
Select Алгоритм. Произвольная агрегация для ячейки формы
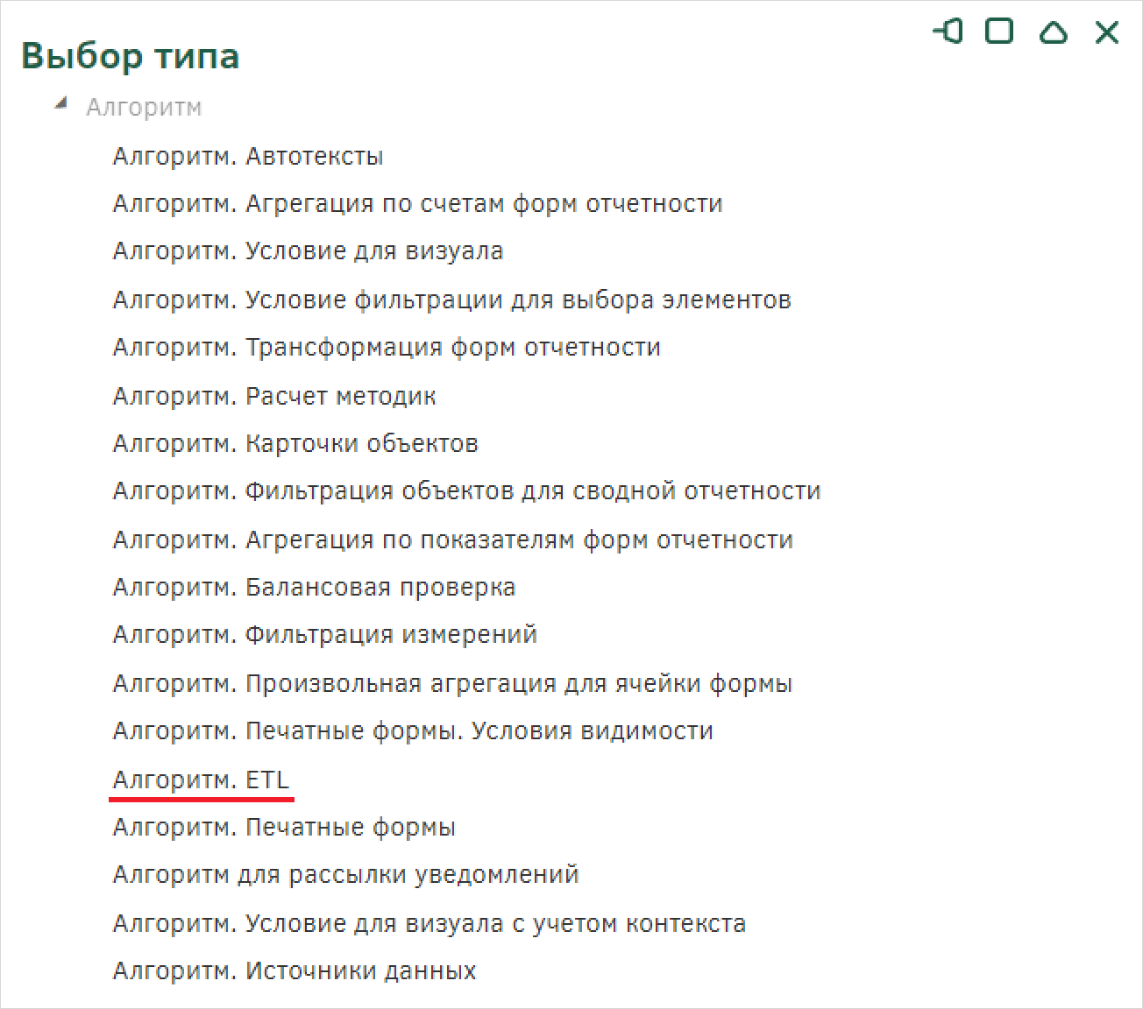coord(452,683)
